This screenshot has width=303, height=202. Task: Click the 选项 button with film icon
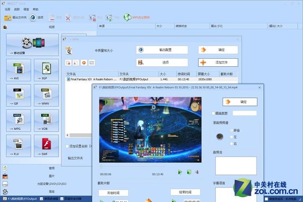point(162,62)
